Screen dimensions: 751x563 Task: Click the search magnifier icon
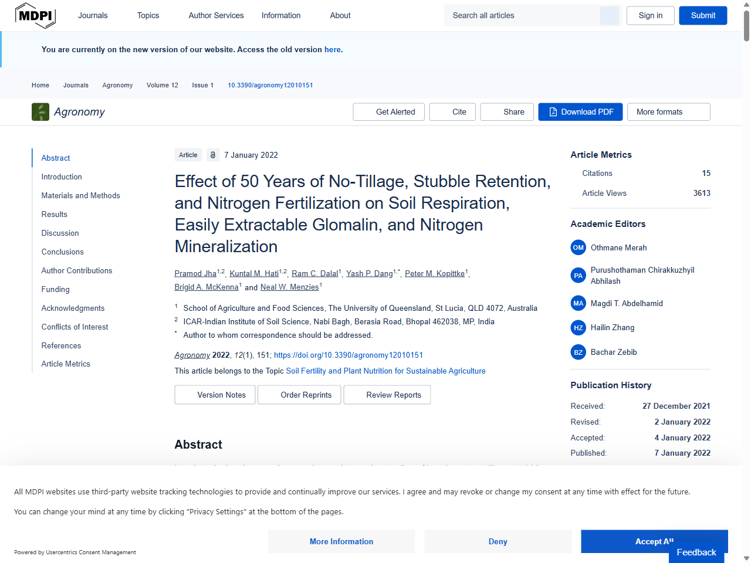(x=609, y=15)
